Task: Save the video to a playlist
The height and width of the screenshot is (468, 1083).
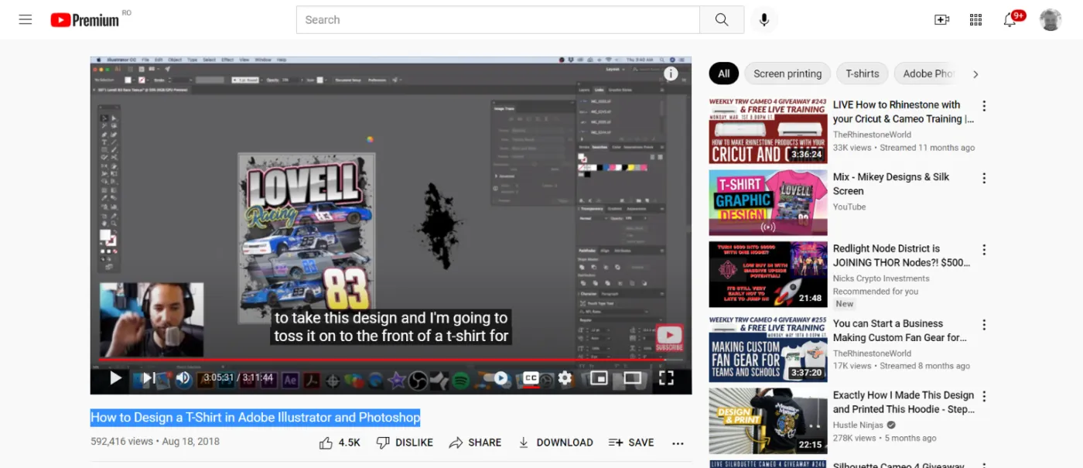Action: (x=631, y=442)
